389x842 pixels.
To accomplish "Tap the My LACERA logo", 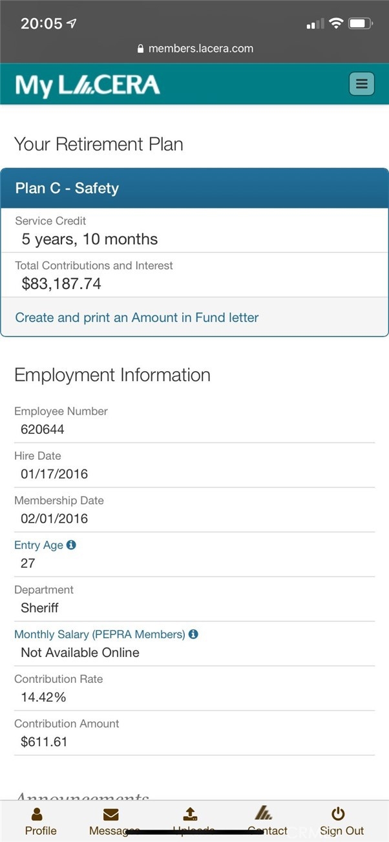I will (87, 85).
